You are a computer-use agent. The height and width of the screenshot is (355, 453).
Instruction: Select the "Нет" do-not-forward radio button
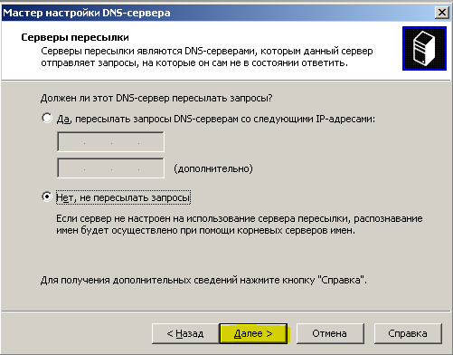point(47,197)
